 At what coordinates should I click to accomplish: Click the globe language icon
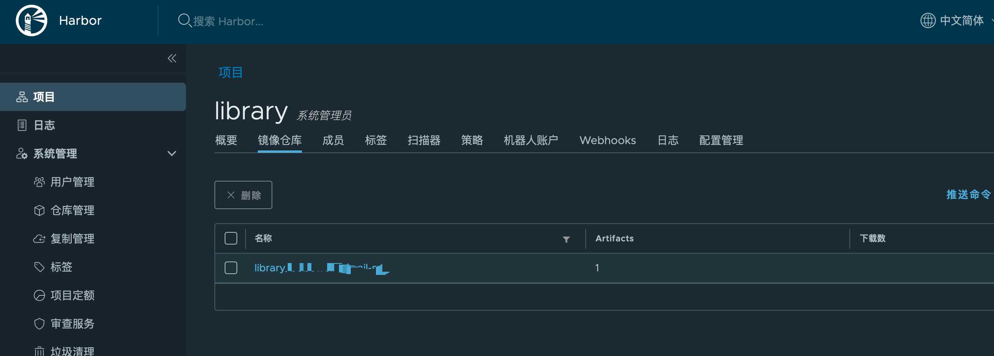(x=928, y=20)
